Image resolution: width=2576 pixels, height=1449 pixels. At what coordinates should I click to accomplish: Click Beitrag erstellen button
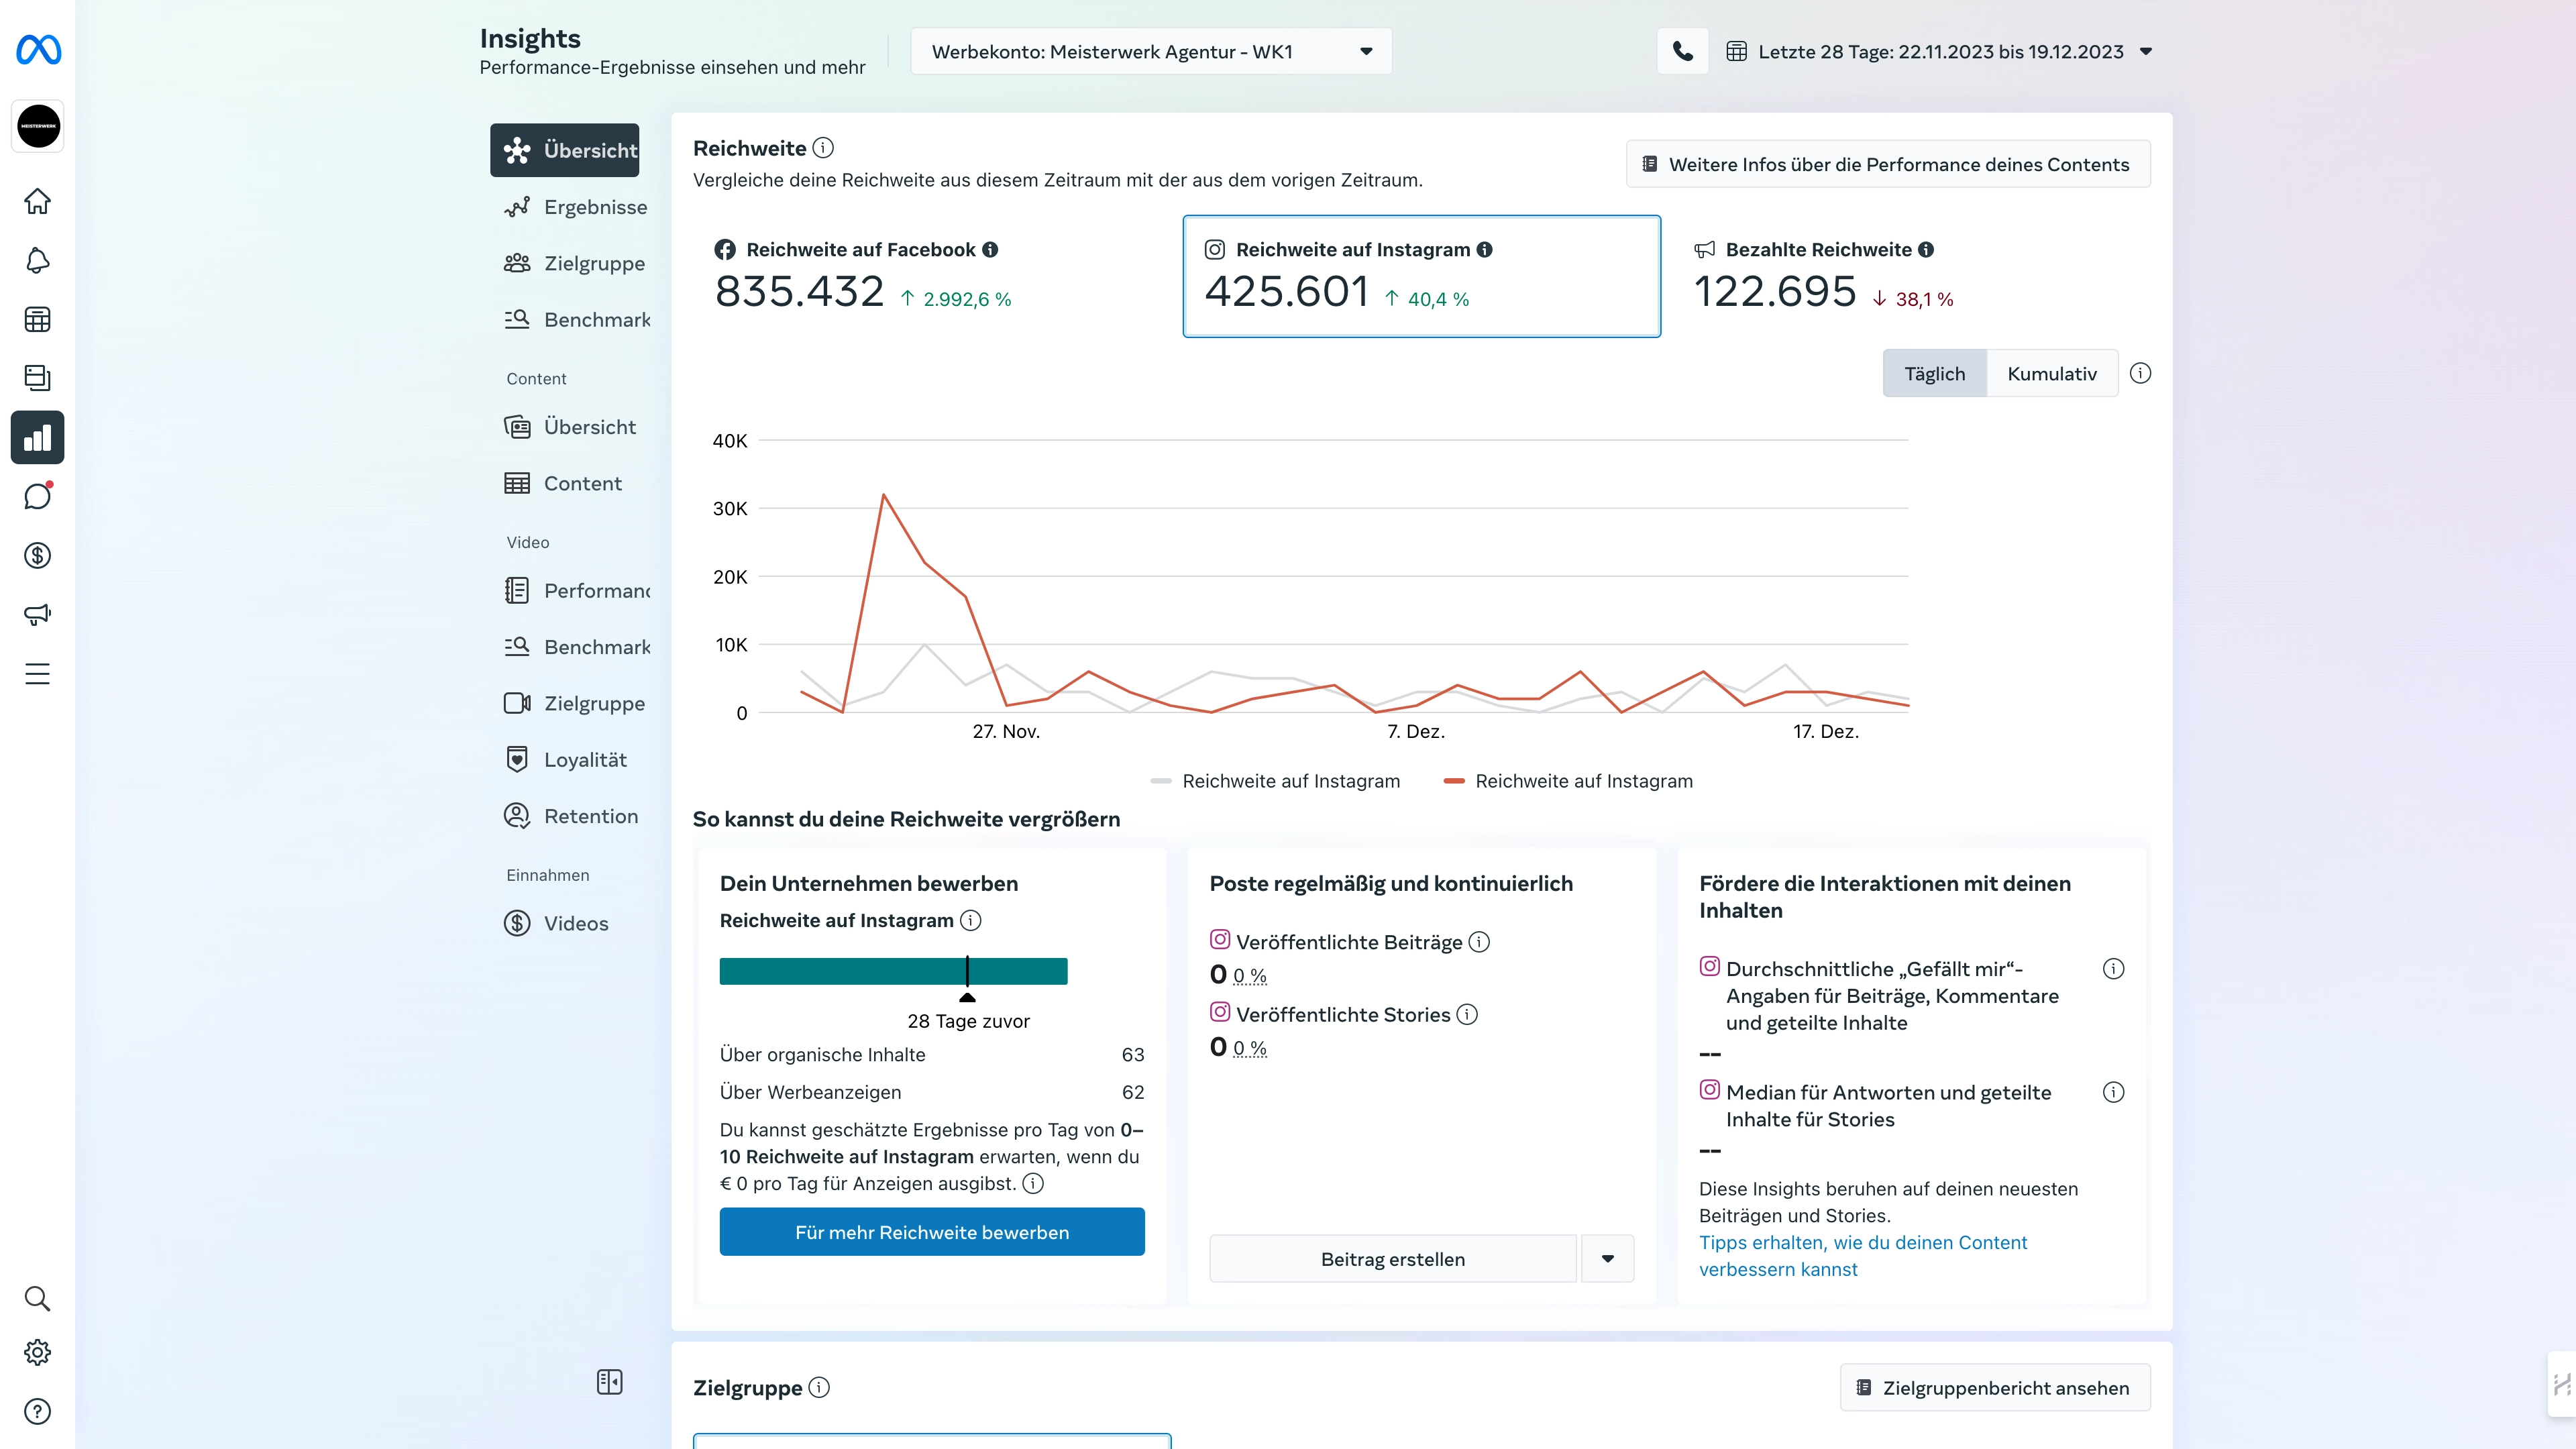tap(1392, 1258)
